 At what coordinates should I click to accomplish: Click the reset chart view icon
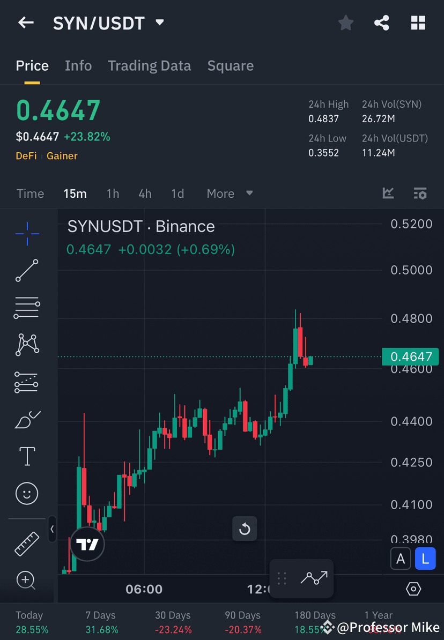point(245,529)
